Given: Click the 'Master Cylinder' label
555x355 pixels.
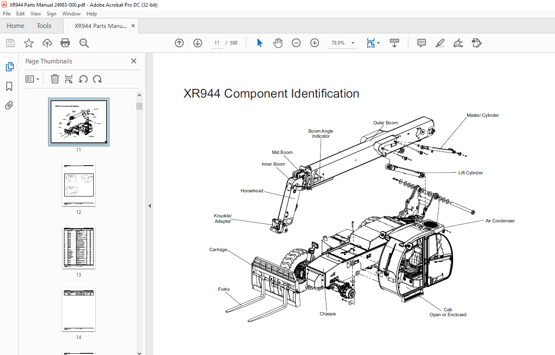Looking at the screenshot, I should (483, 115).
